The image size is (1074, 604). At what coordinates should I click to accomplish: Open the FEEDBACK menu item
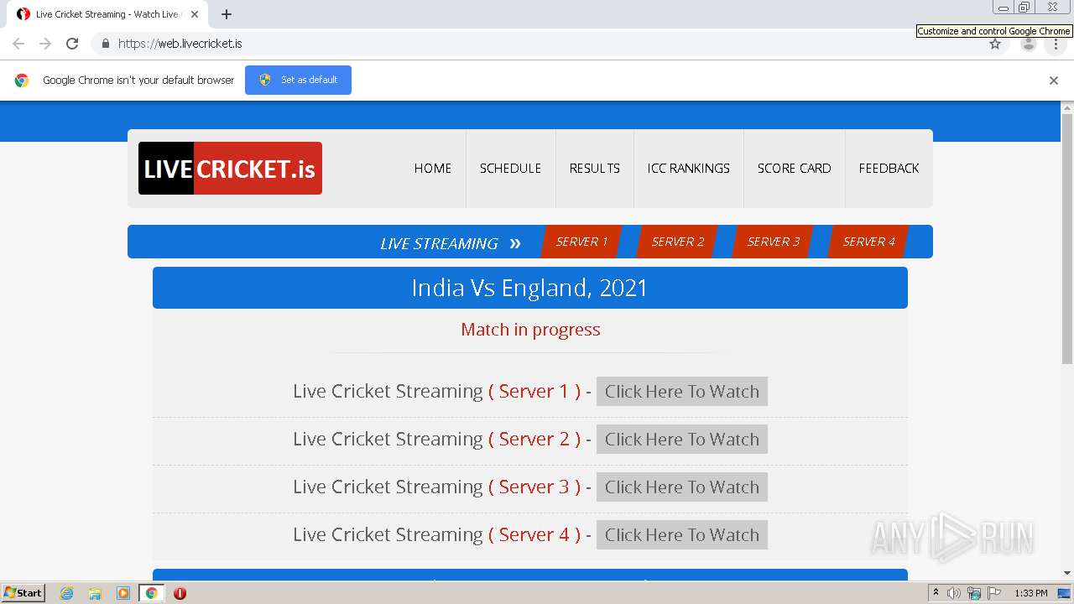(889, 169)
